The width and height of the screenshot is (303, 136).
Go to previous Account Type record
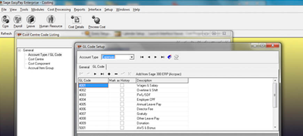tap(149, 57)
